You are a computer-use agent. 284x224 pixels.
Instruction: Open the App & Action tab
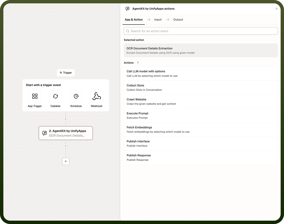click(134, 20)
